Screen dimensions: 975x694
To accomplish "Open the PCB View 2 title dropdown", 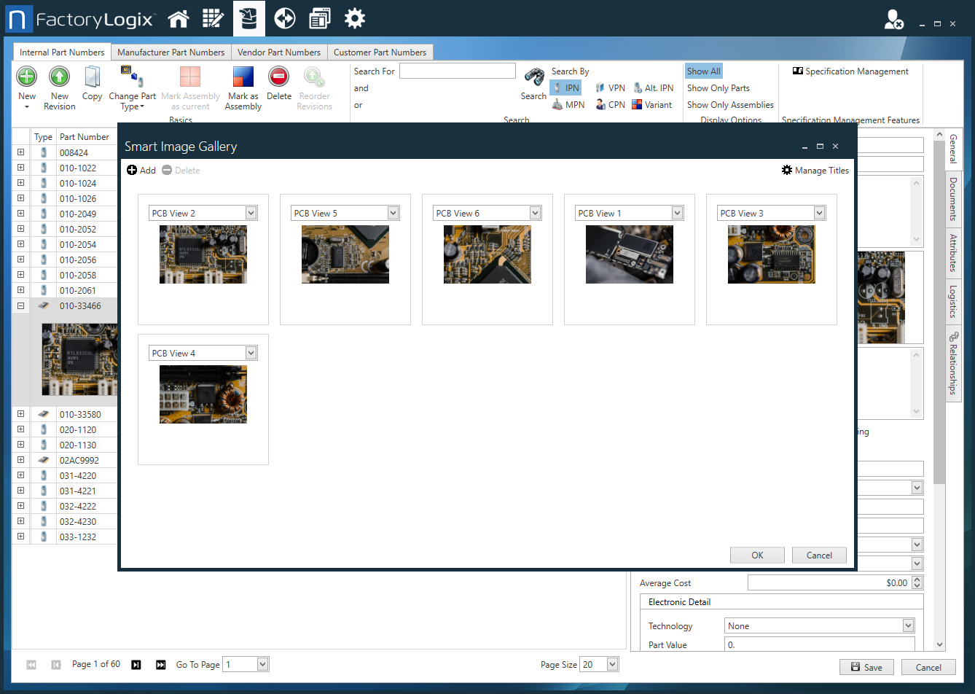I will pyautogui.click(x=251, y=213).
